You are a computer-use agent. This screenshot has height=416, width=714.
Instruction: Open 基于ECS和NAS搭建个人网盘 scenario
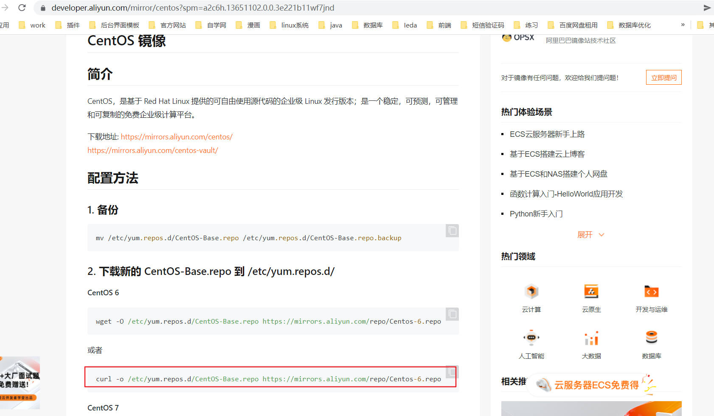[559, 174]
